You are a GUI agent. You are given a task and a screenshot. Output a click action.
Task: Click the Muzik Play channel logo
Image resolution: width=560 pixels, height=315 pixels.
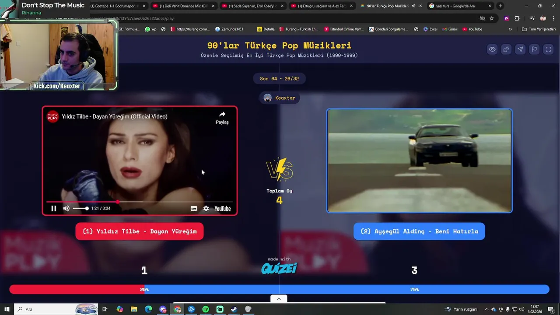click(x=53, y=116)
